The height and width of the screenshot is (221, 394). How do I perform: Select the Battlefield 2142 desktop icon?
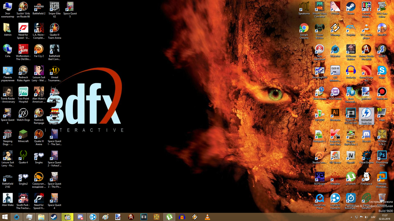click(x=8, y=180)
